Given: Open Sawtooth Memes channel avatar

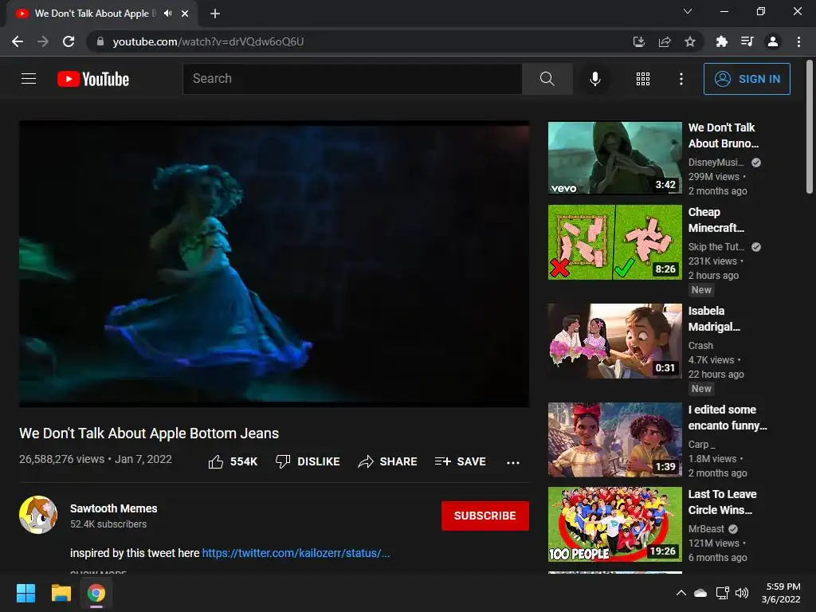Looking at the screenshot, I should (x=38, y=515).
